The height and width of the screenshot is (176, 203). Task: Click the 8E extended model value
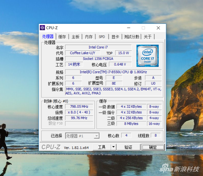114,83
